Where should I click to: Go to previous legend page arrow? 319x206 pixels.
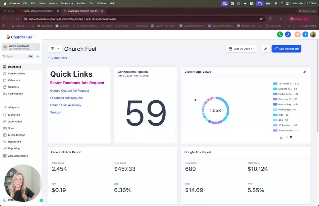click(x=281, y=137)
